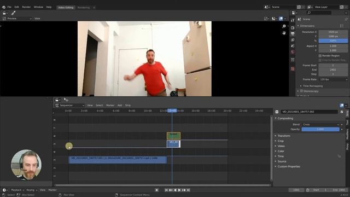Click the Dimensions presets dots icon
350x197 pixels.
click(341, 26)
